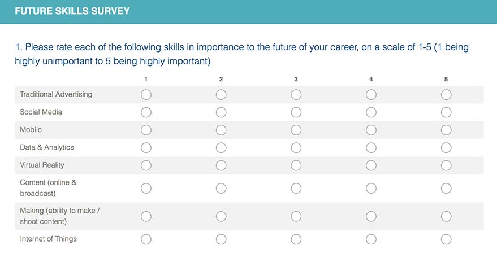Click the Virtual Reality row label
The image size is (497, 258).
pos(42,165)
